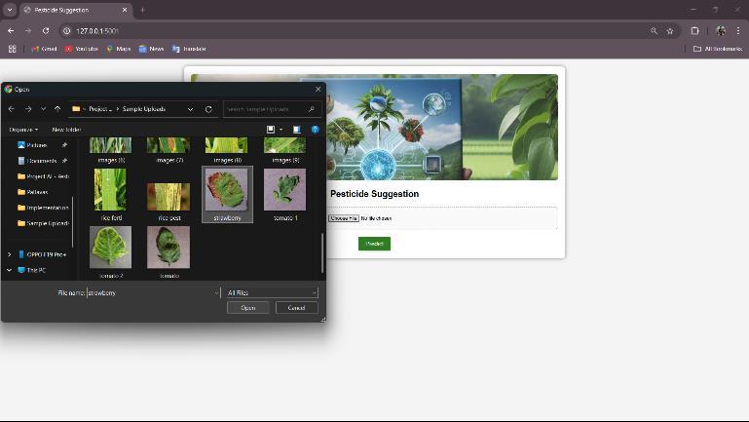Image resolution: width=749 pixels, height=422 pixels.
Task: Click the Choose File button on the page
Action: (344, 218)
